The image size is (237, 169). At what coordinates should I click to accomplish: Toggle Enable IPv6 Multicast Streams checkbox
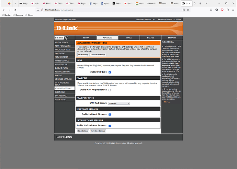[110, 126]
